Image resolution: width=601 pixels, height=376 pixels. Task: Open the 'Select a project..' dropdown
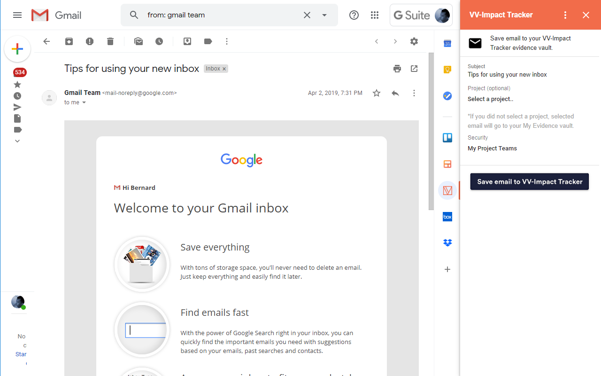click(x=490, y=99)
